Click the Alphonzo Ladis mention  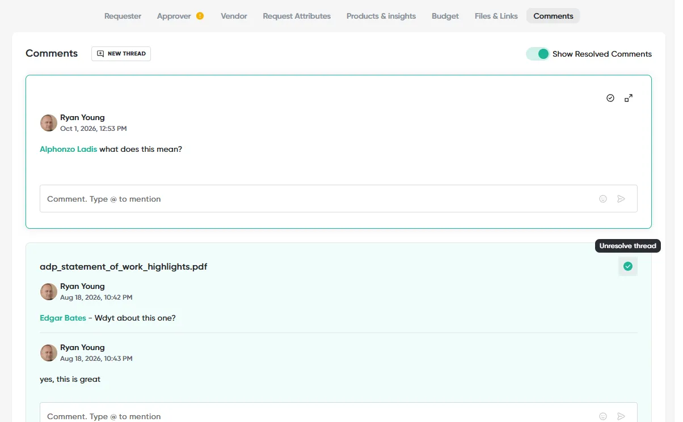(x=68, y=149)
